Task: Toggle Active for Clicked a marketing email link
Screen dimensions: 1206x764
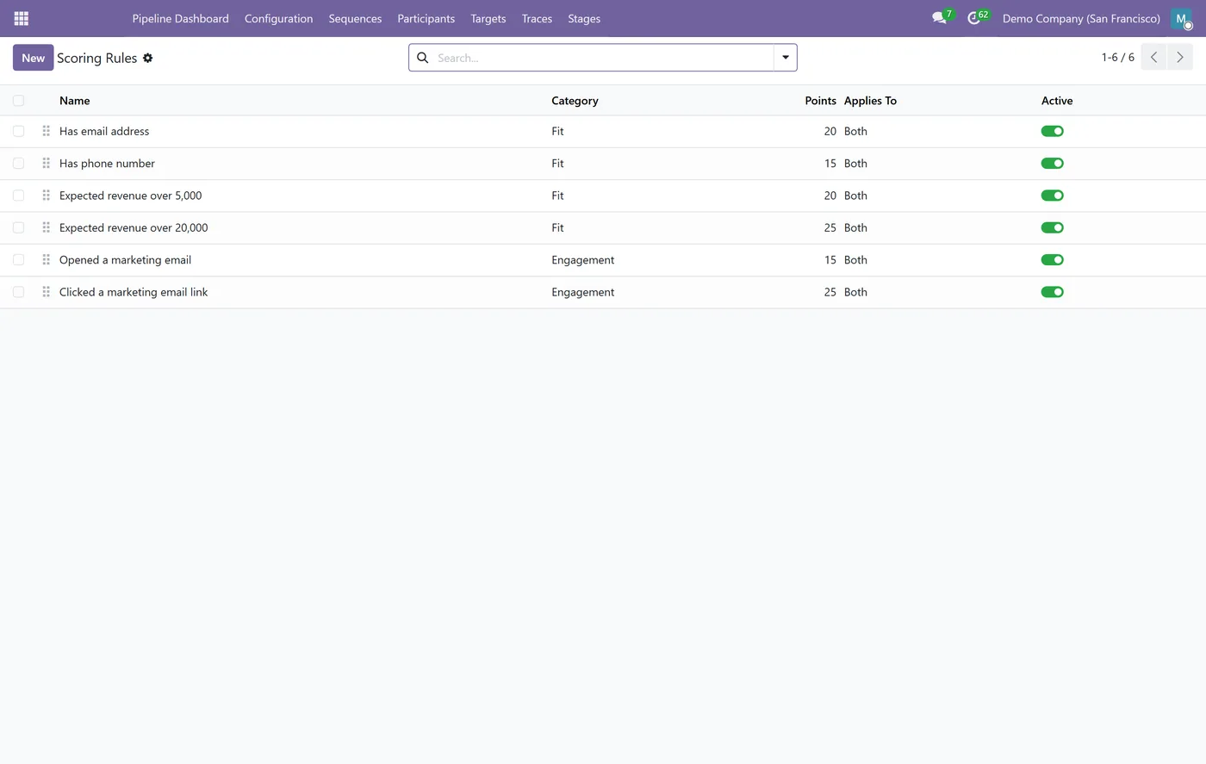Action: [x=1053, y=292]
